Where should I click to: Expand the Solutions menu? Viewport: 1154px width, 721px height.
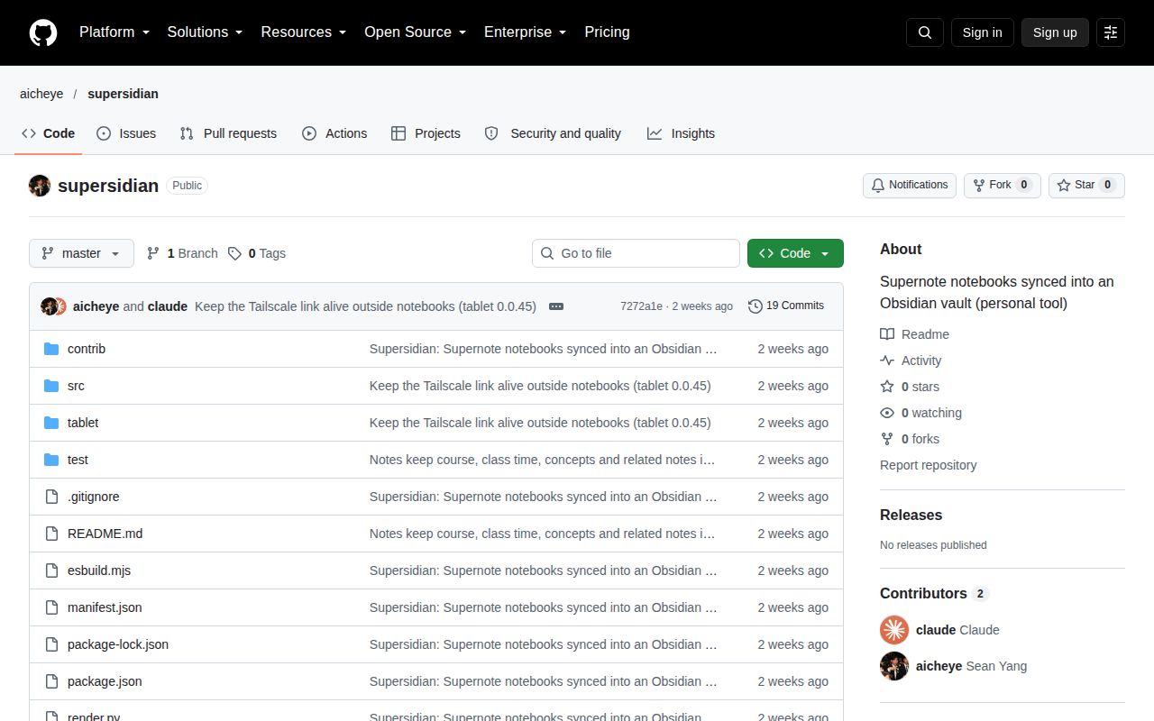pos(206,32)
